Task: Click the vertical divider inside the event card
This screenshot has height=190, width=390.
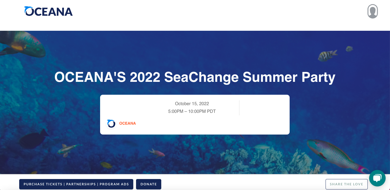Action: click(239, 108)
